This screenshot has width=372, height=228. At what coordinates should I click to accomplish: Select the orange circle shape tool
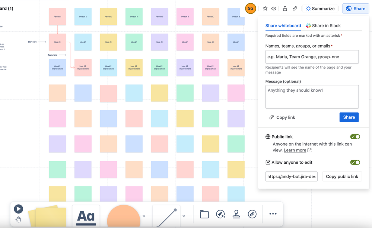tap(124, 216)
